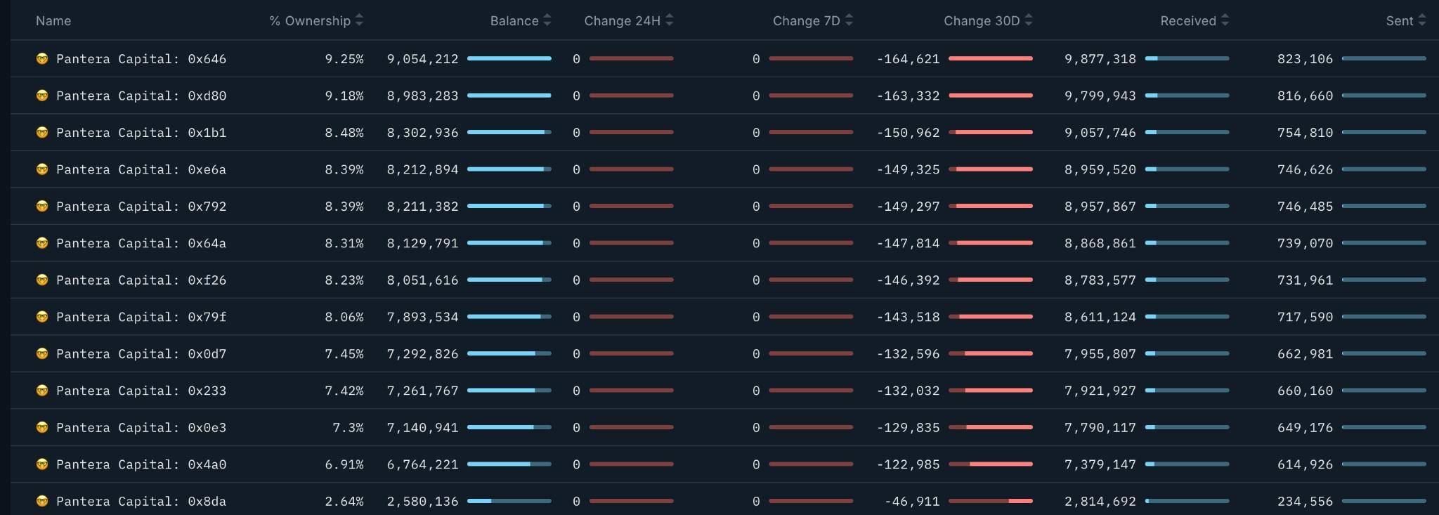The height and width of the screenshot is (515, 1439).
Task: Sort by Change 24H sort arrows
Action: tap(670, 20)
